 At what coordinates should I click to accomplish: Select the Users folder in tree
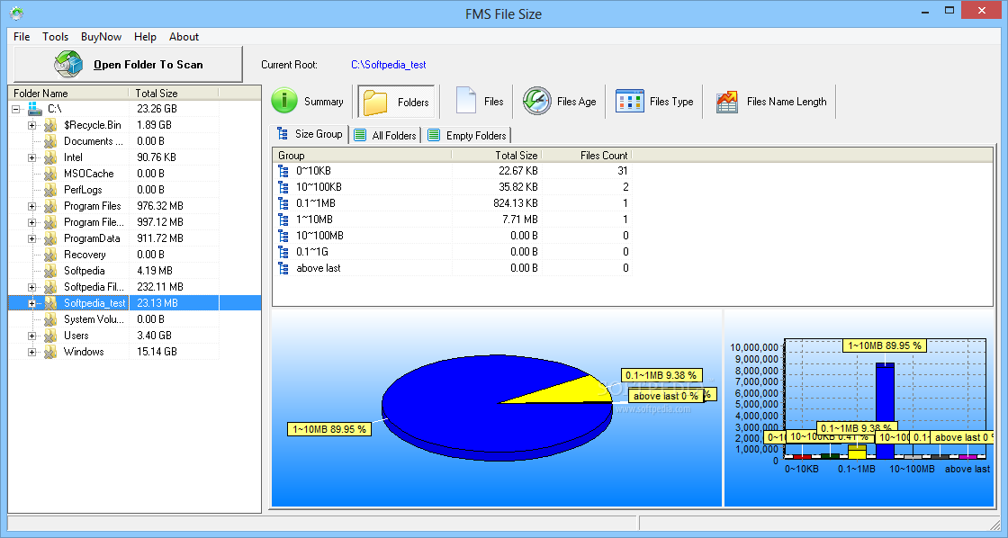[x=76, y=336]
